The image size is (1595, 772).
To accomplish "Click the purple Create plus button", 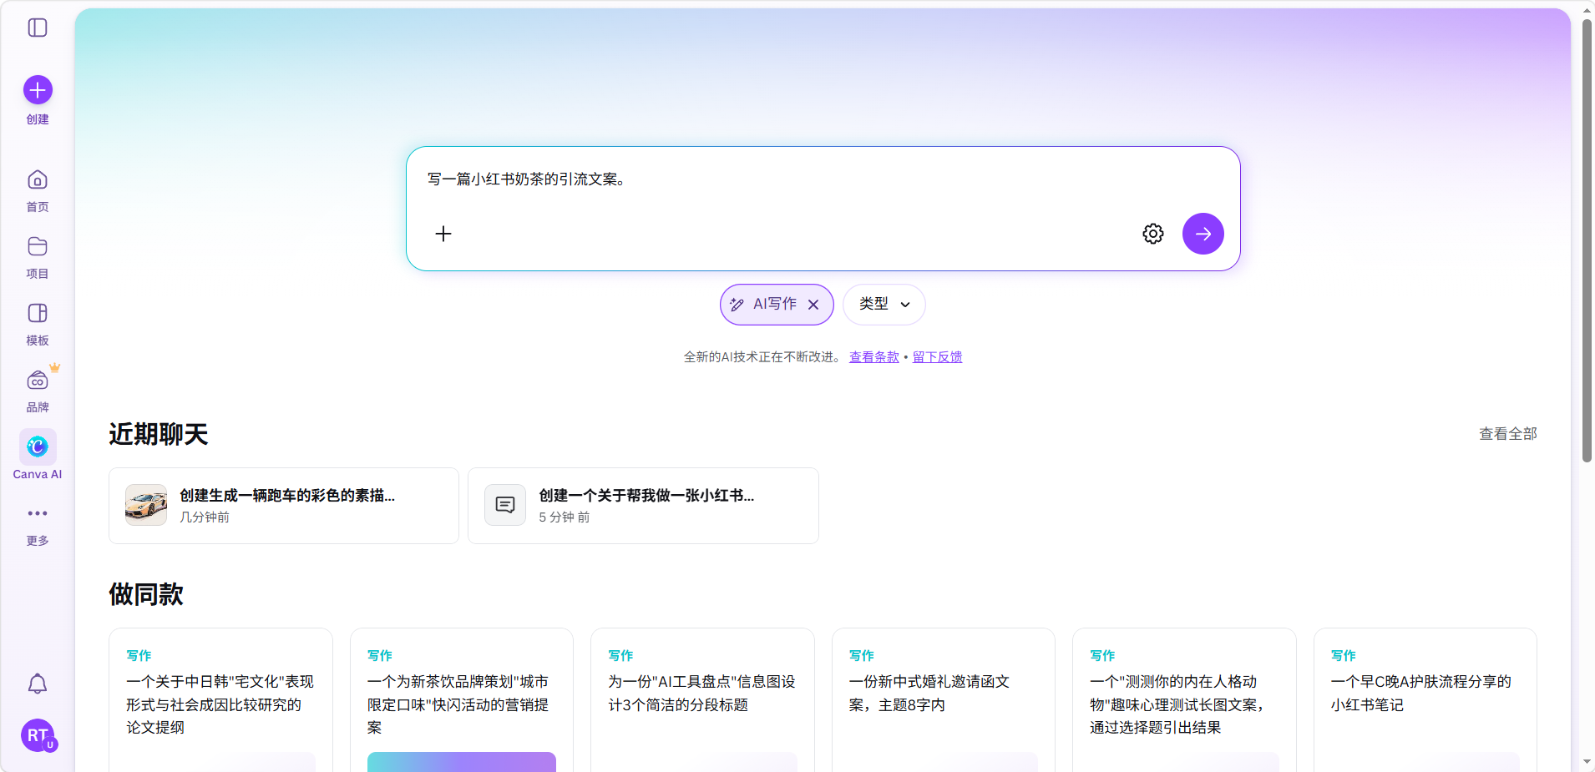I will (38, 90).
